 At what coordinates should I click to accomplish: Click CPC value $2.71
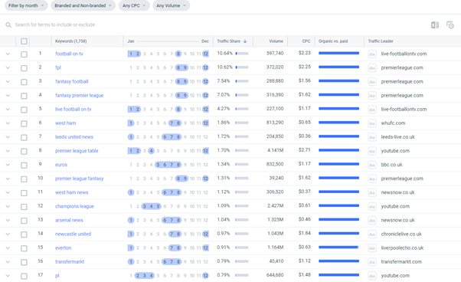pos(305,150)
